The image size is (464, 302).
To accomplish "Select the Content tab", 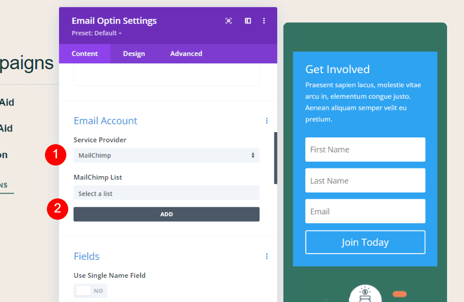I will (85, 53).
